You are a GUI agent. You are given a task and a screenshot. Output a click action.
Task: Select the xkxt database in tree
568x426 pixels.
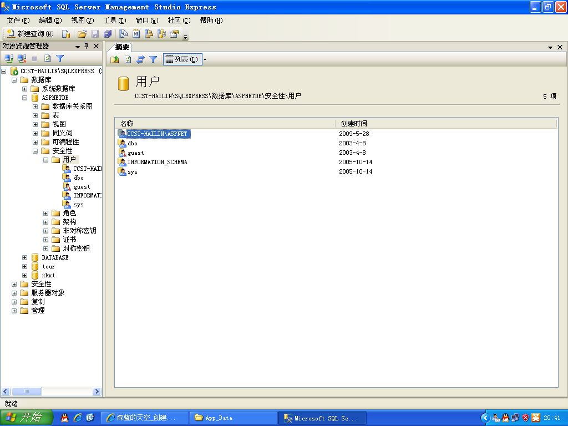[49, 275]
